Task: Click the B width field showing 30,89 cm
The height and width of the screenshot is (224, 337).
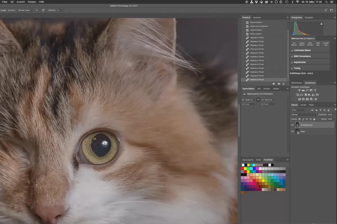Action: tap(250, 100)
